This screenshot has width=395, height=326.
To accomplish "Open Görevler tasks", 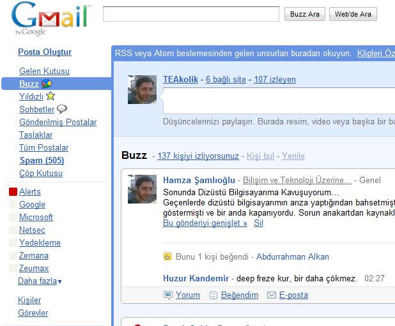I will pos(33,313).
